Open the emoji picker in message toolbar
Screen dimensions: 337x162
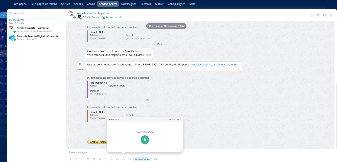point(88,159)
